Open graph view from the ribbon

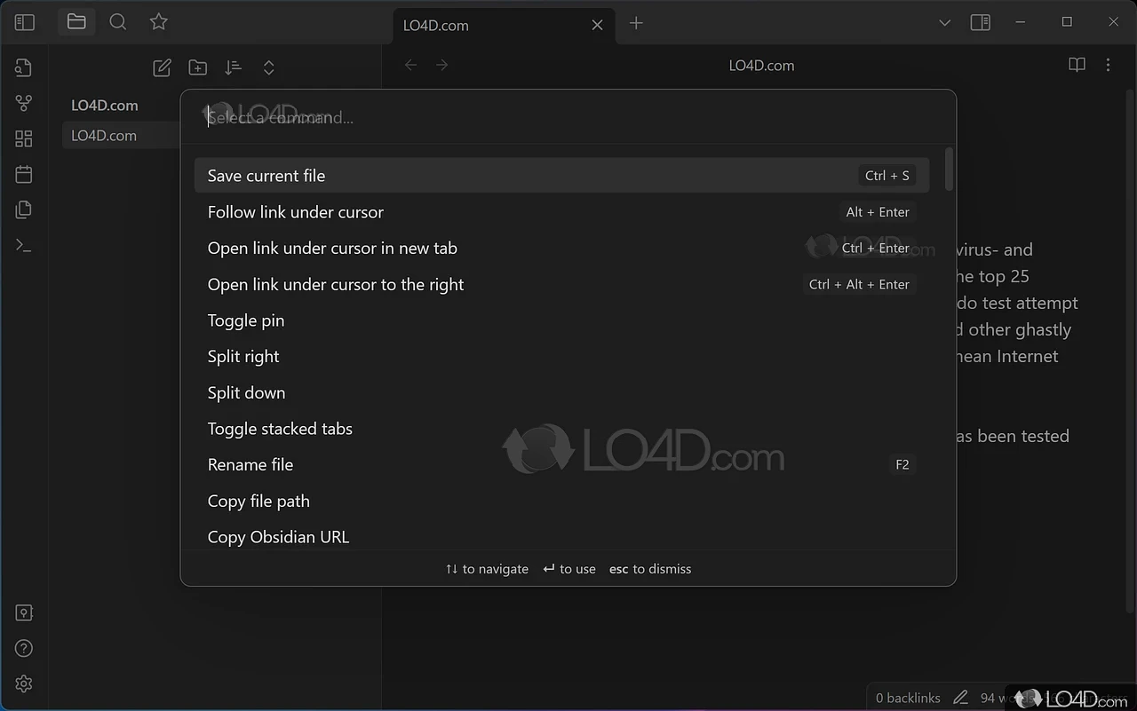pyautogui.click(x=24, y=104)
